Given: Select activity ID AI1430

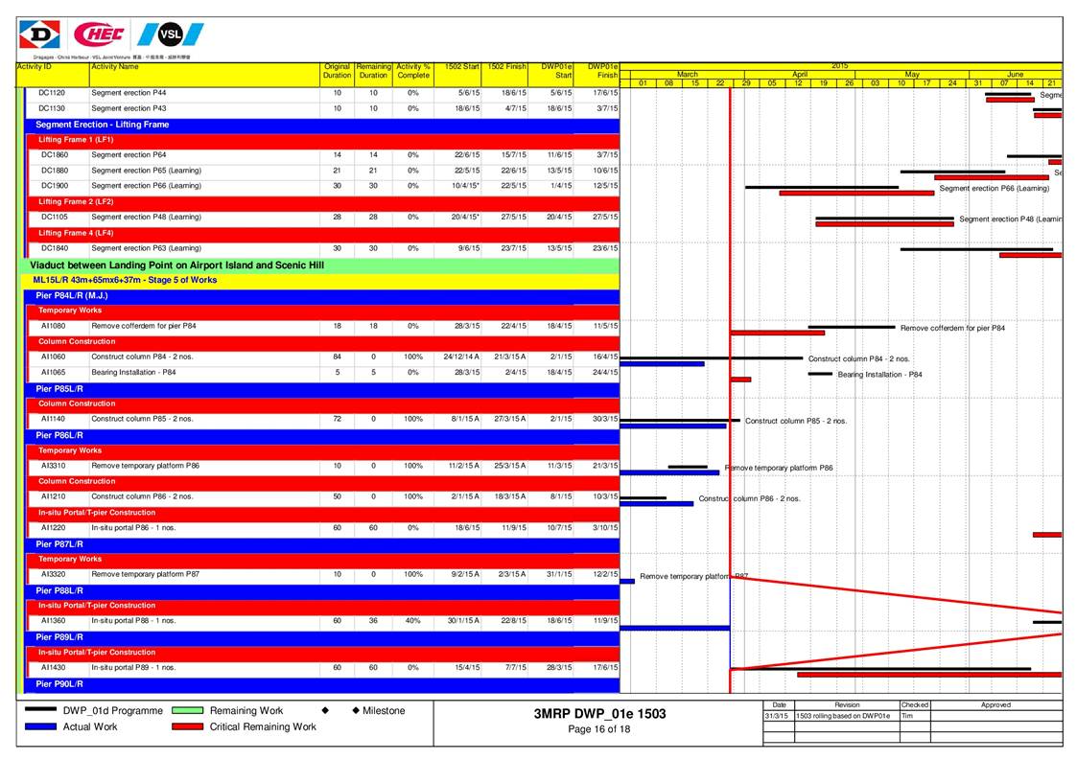Looking at the screenshot, I should click(x=53, y=667).
